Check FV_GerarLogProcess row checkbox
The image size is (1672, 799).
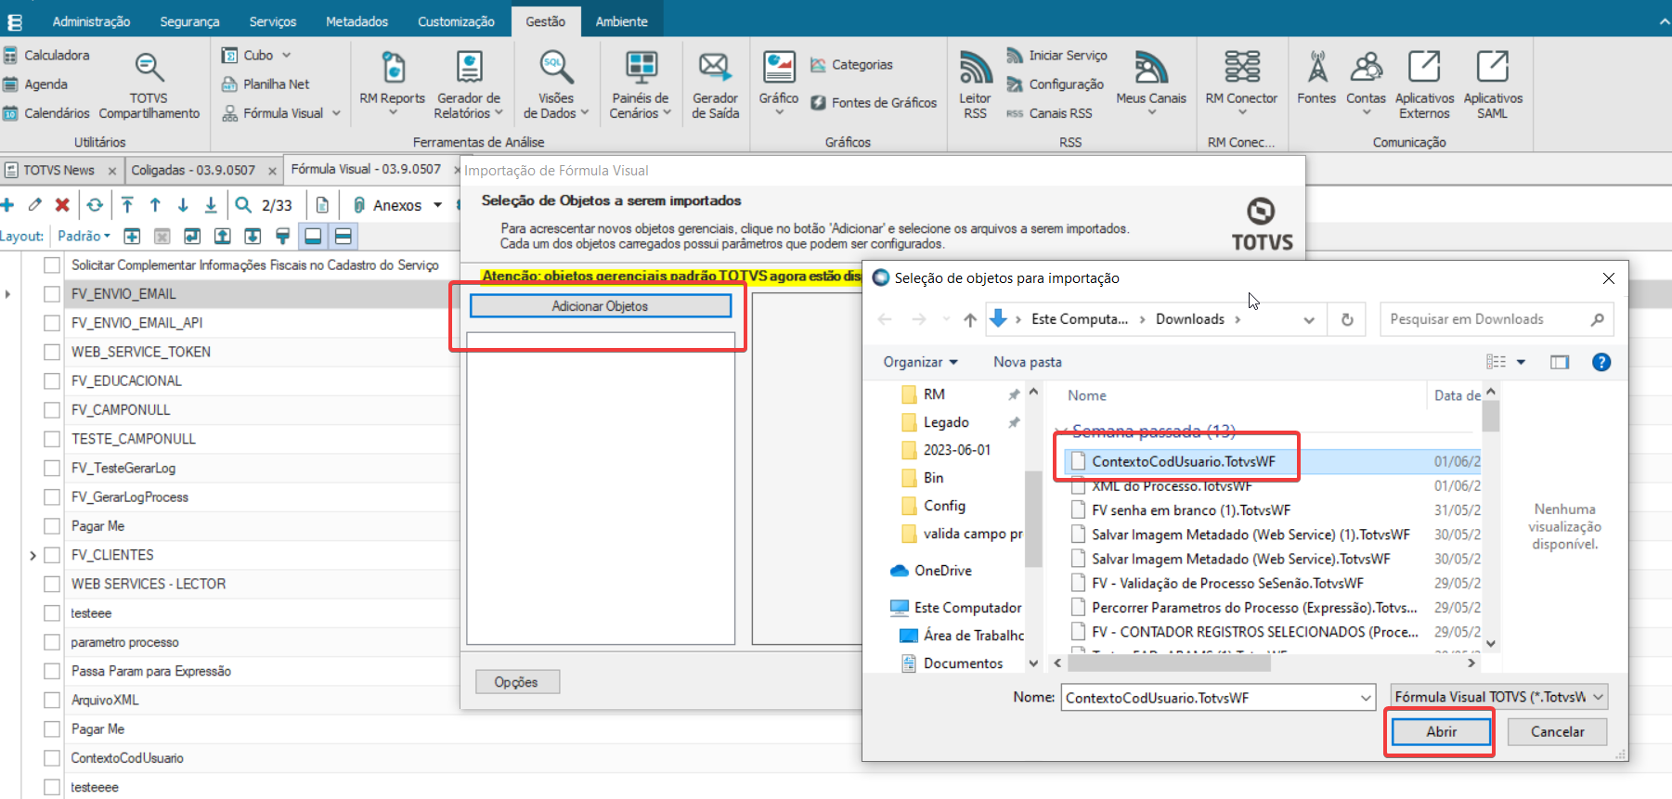(52, 497)
